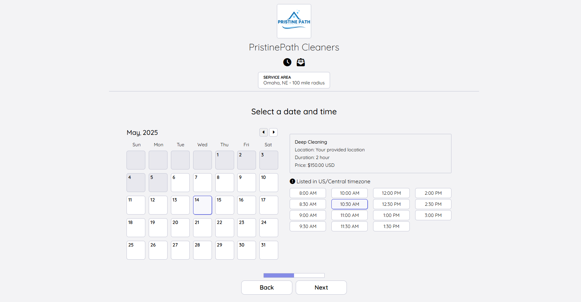The width and height of the screenshot is (581, 302).
Task: Select the highlighted May 14 date
Action: click(203, 205)
